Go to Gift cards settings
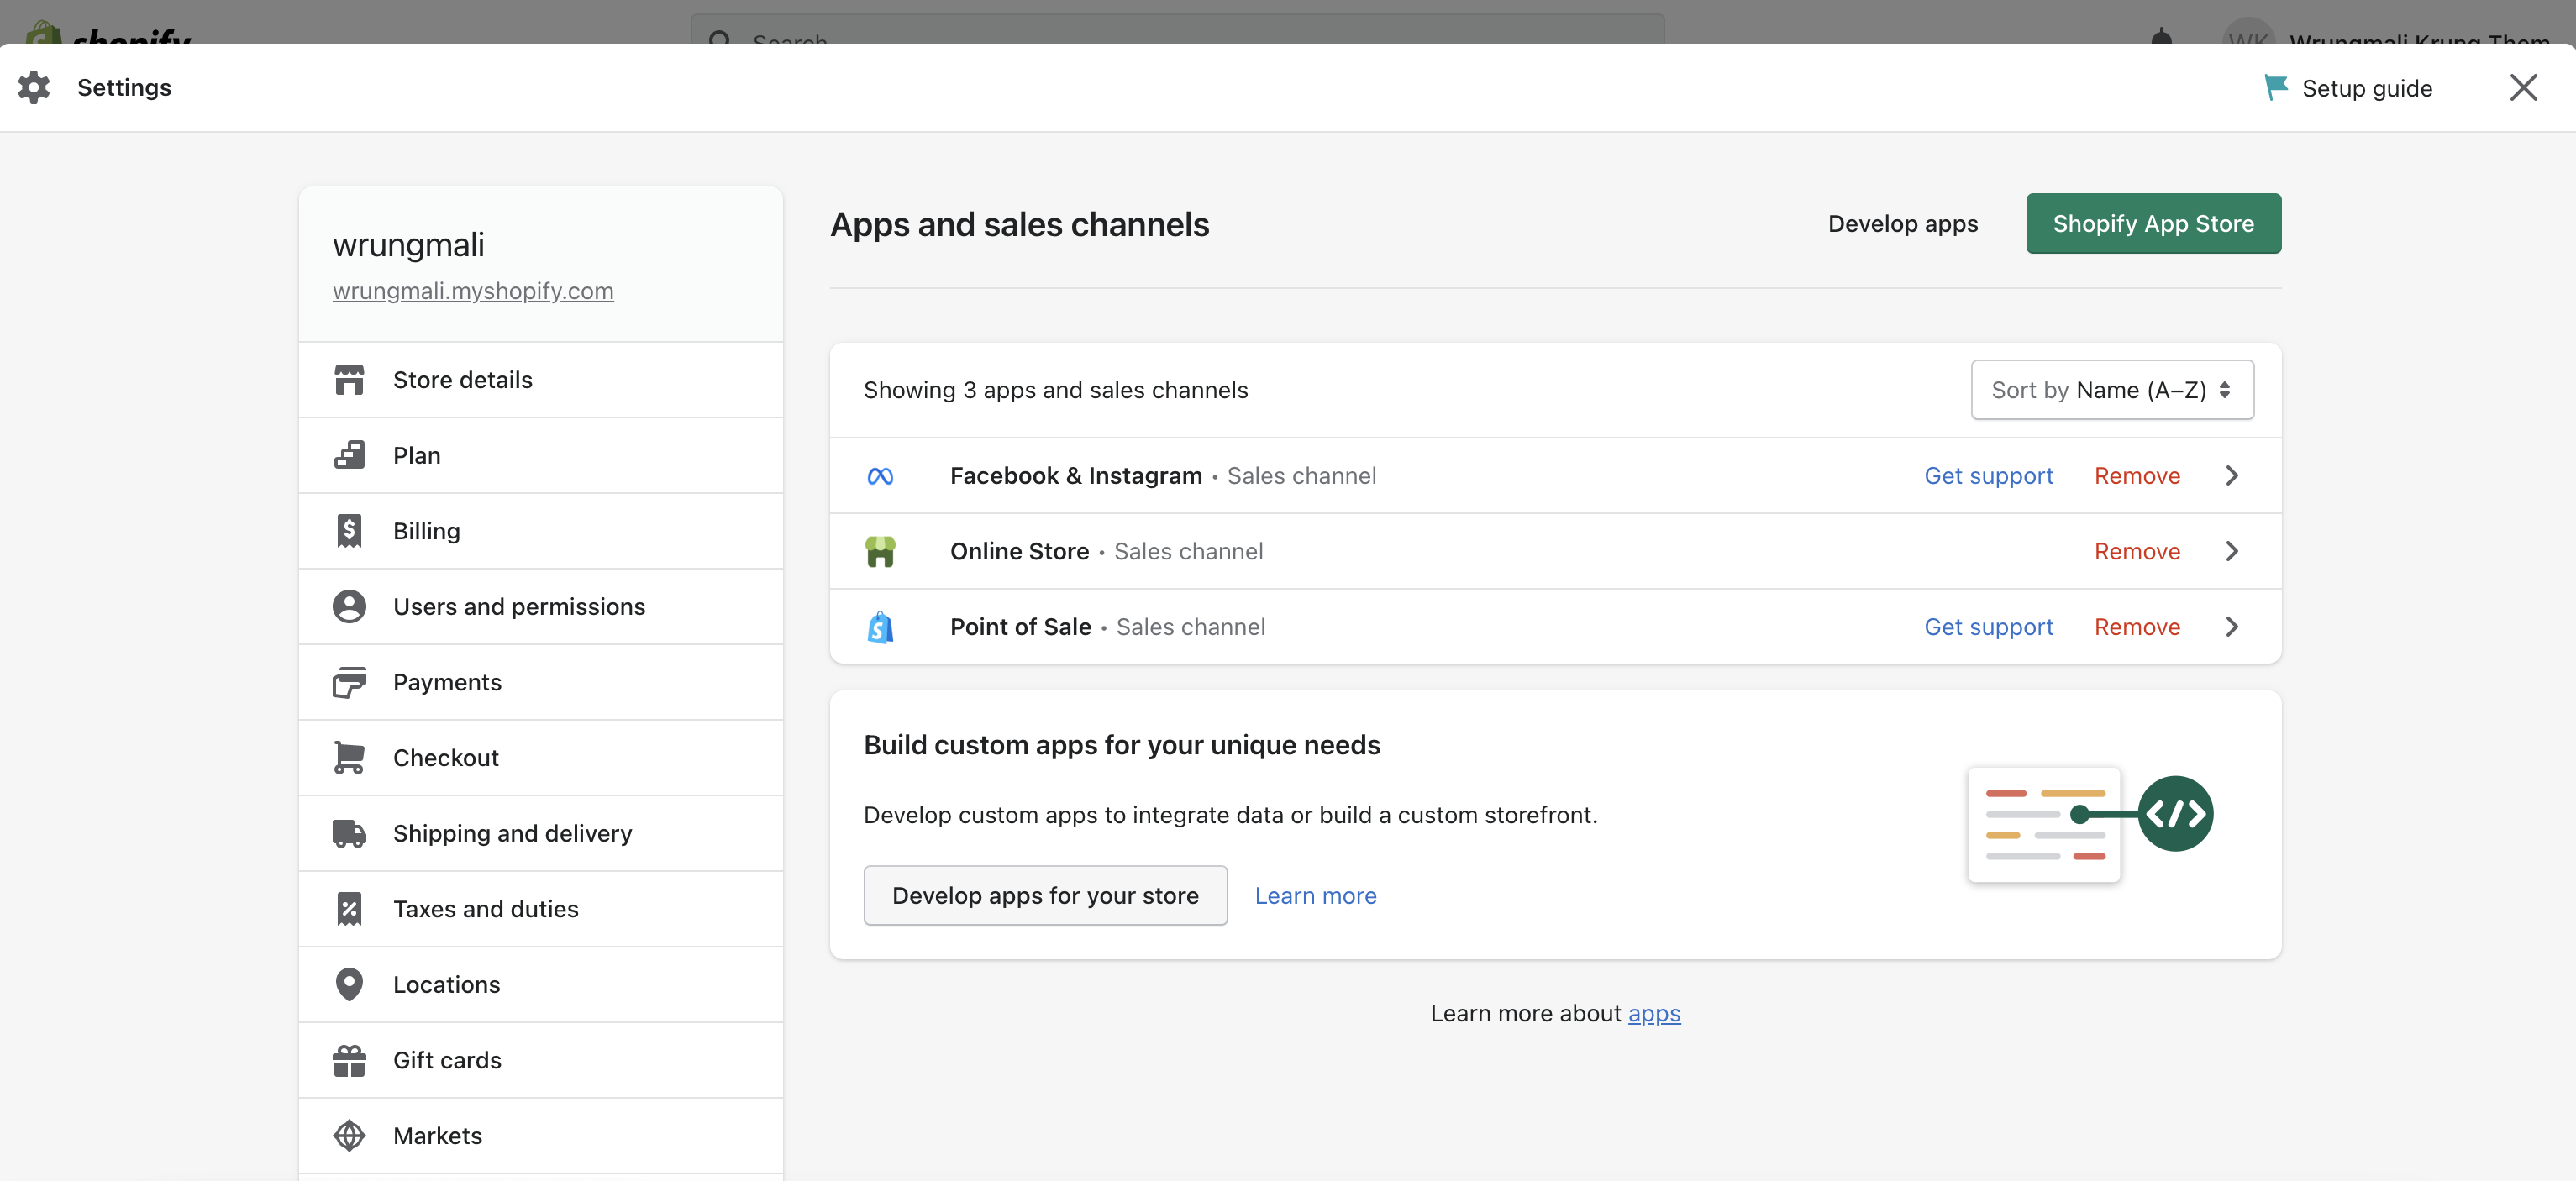Screen dimensions: 2576x1181 point(540,1060)
